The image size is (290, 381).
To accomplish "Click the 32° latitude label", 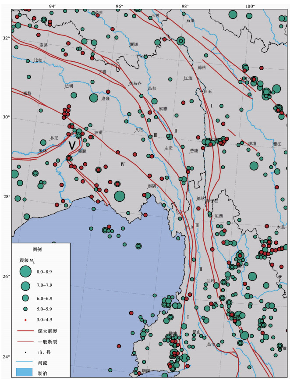I will tap(6, 38).
